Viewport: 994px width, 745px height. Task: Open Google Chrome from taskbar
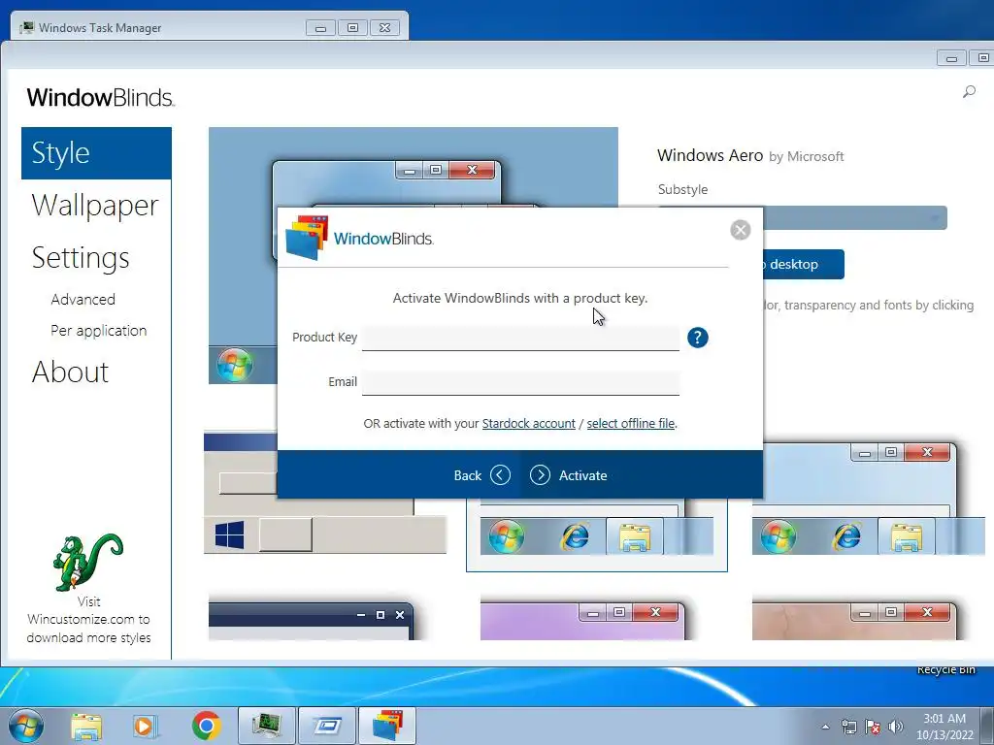tap(206, 726)
